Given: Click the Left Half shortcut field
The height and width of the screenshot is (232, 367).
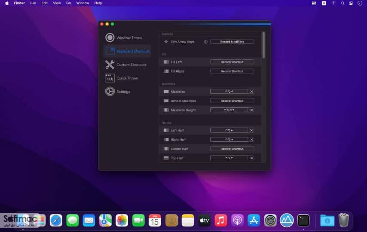Looking at the screenshot, I should pyautogui.click(x=229, y=131).
